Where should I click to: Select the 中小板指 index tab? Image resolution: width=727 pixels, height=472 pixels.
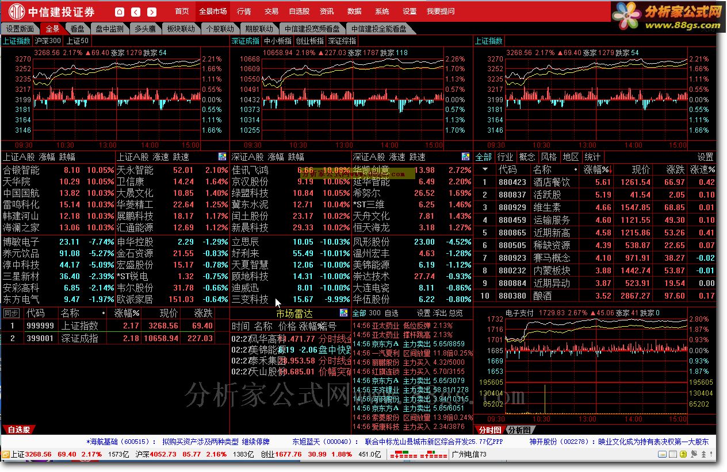click(x=277, y=41)
